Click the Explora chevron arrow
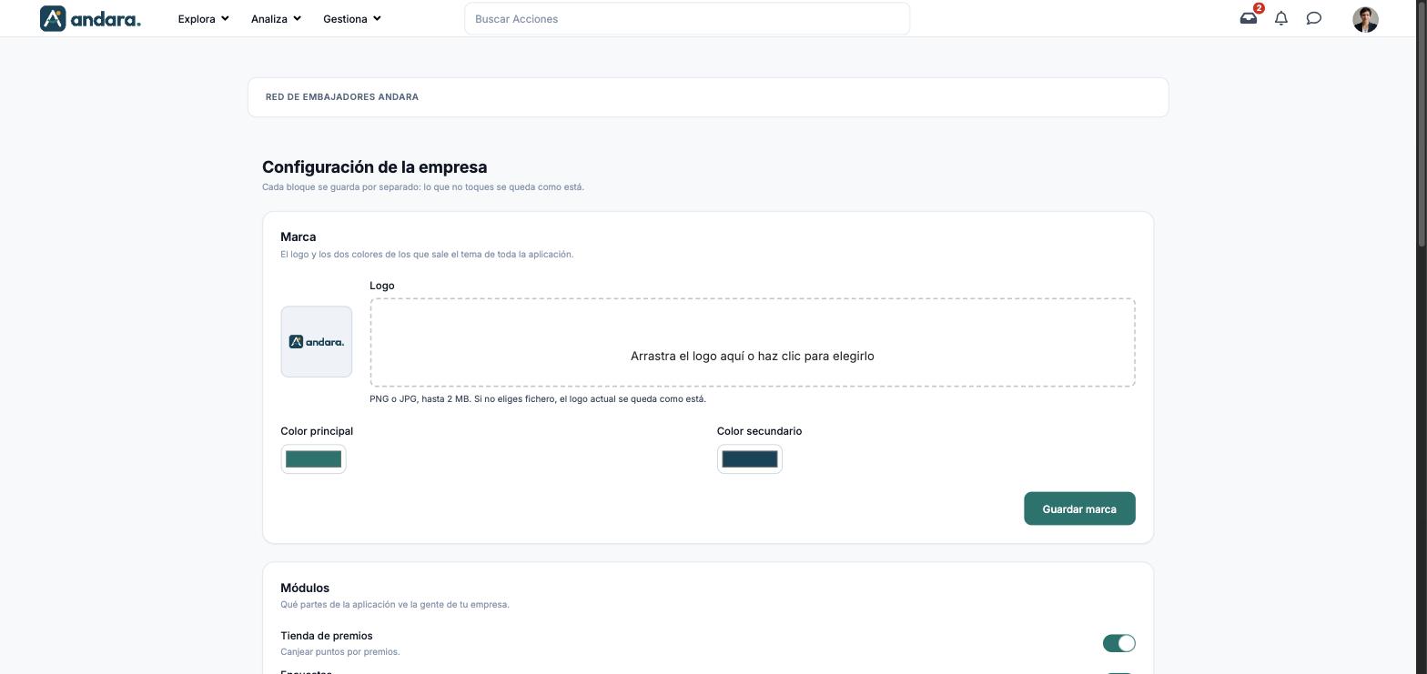The width and height of the screenshot is (1427, 674). pos(225,18)
